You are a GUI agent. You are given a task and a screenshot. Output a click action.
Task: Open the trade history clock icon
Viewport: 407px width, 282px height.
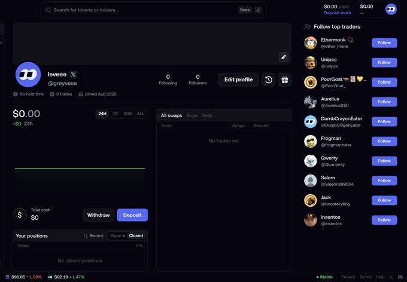coord(269,79)
